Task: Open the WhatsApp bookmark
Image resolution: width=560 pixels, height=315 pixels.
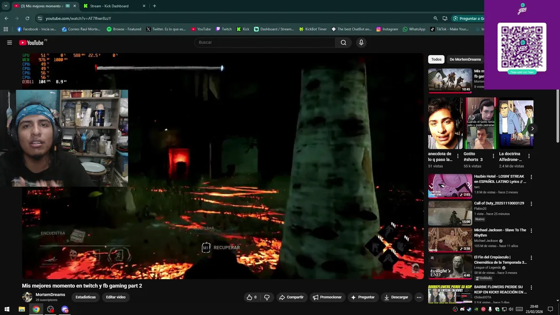Action: 414,29
